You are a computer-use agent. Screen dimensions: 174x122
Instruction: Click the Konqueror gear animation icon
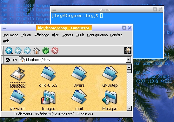click(128, 51)
